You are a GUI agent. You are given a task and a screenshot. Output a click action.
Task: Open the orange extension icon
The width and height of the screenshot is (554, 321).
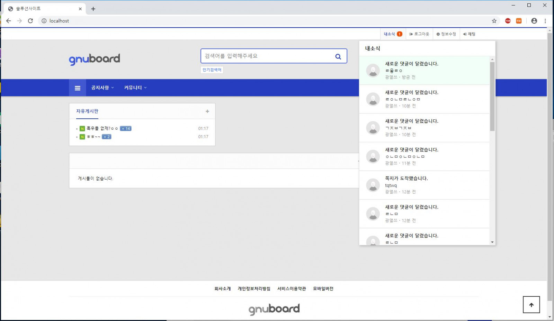pyautogui.click(x=519, y=21)
